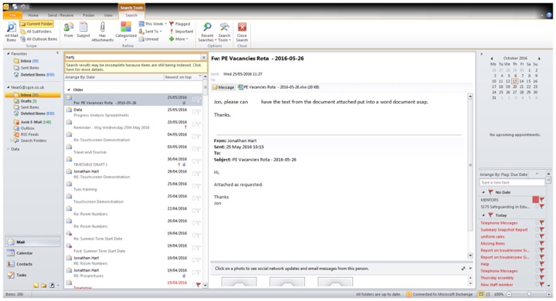Switch to Mail navigation pane
Screen dimensions: 556x301
tap(32, 242)
